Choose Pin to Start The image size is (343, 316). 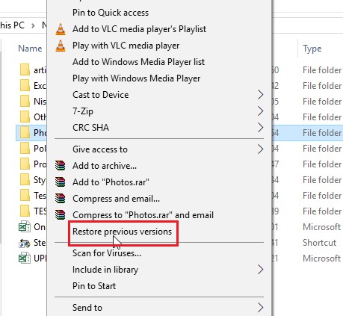(94, 286)
